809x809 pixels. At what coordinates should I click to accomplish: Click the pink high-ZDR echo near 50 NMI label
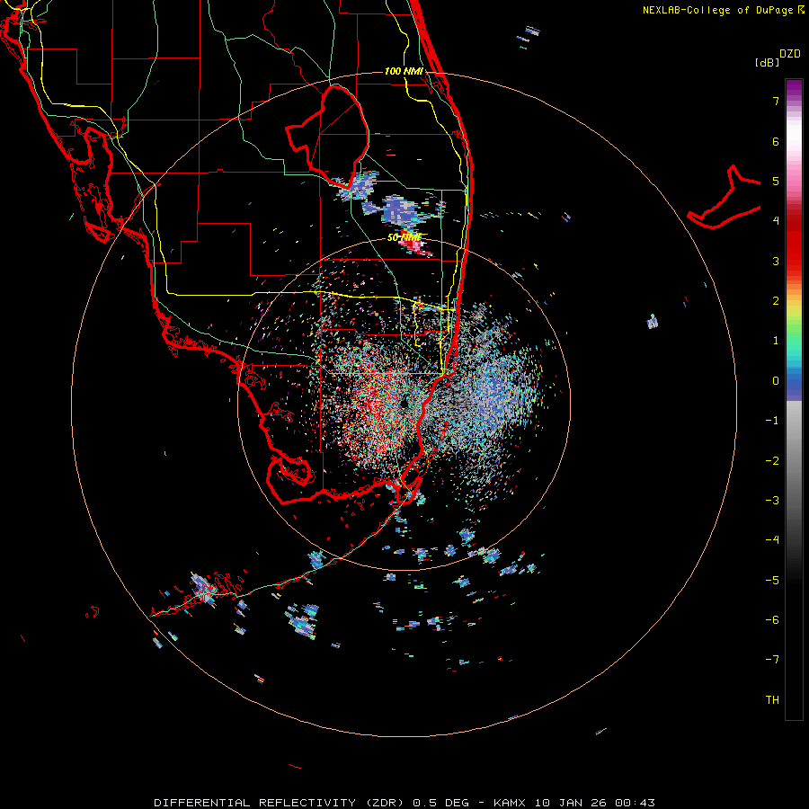415,246
